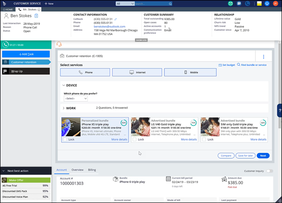This screenshot has width=282, height=203.
Task: Open the three-dot case actions menu
Action: tap(263, 57)
